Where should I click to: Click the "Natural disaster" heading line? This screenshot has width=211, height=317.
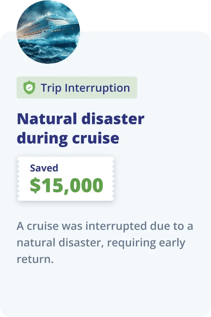pos(80,119)
